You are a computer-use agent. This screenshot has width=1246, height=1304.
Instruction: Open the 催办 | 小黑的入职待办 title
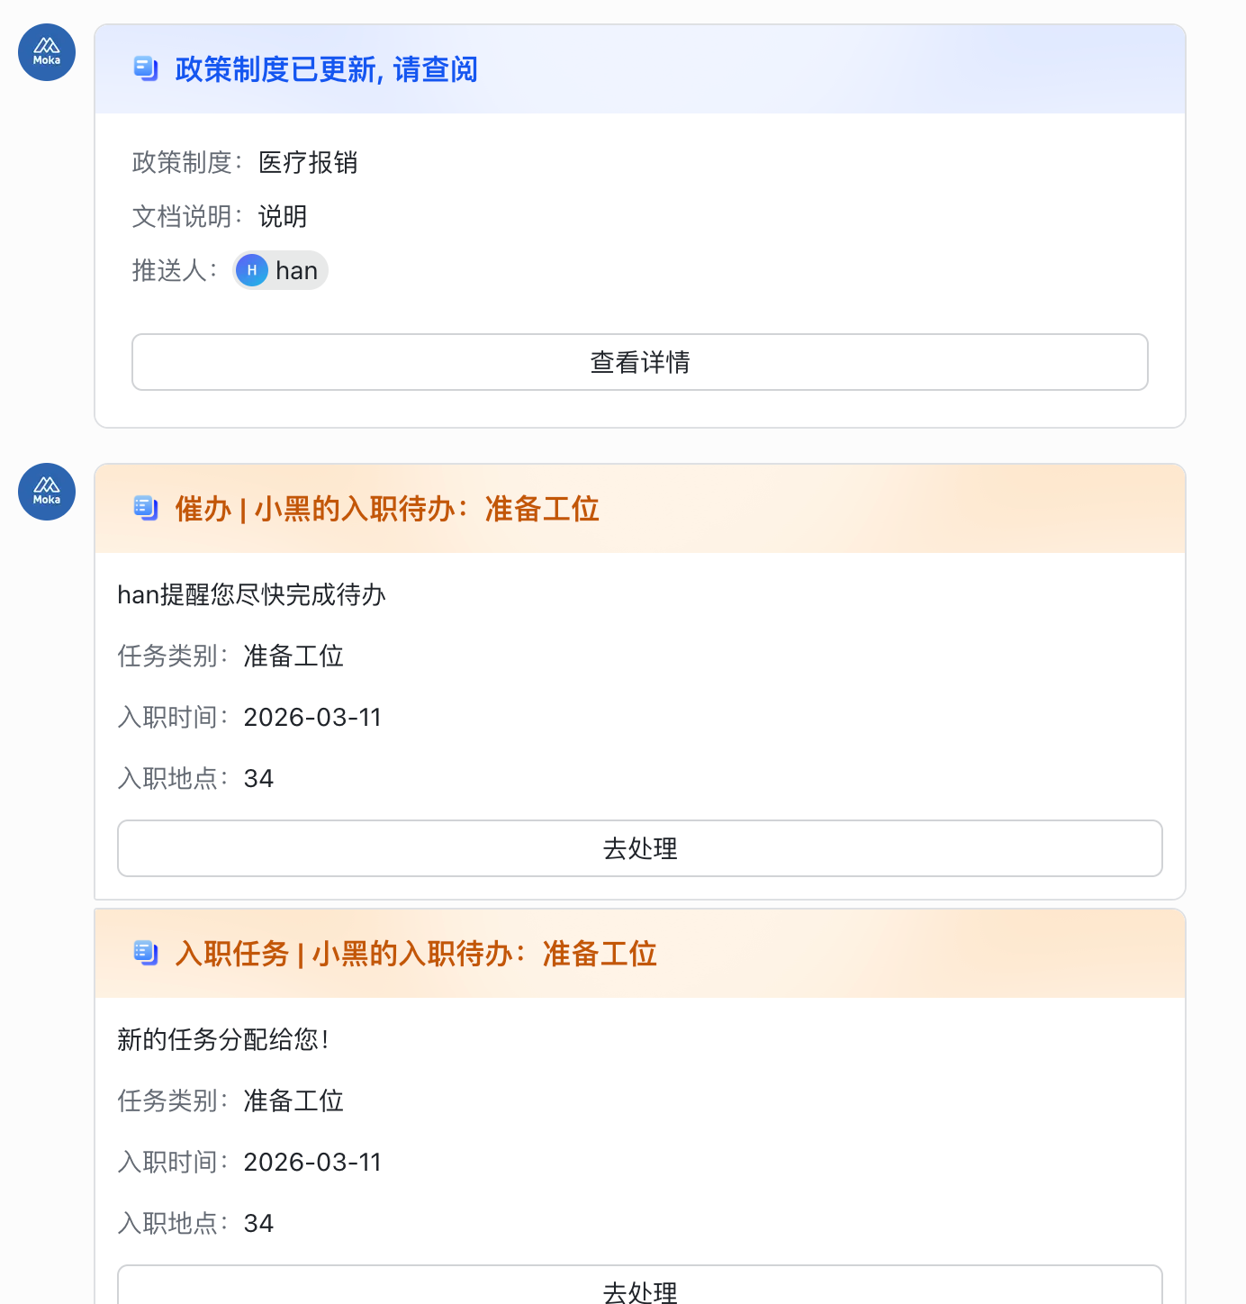pos(387,509)
